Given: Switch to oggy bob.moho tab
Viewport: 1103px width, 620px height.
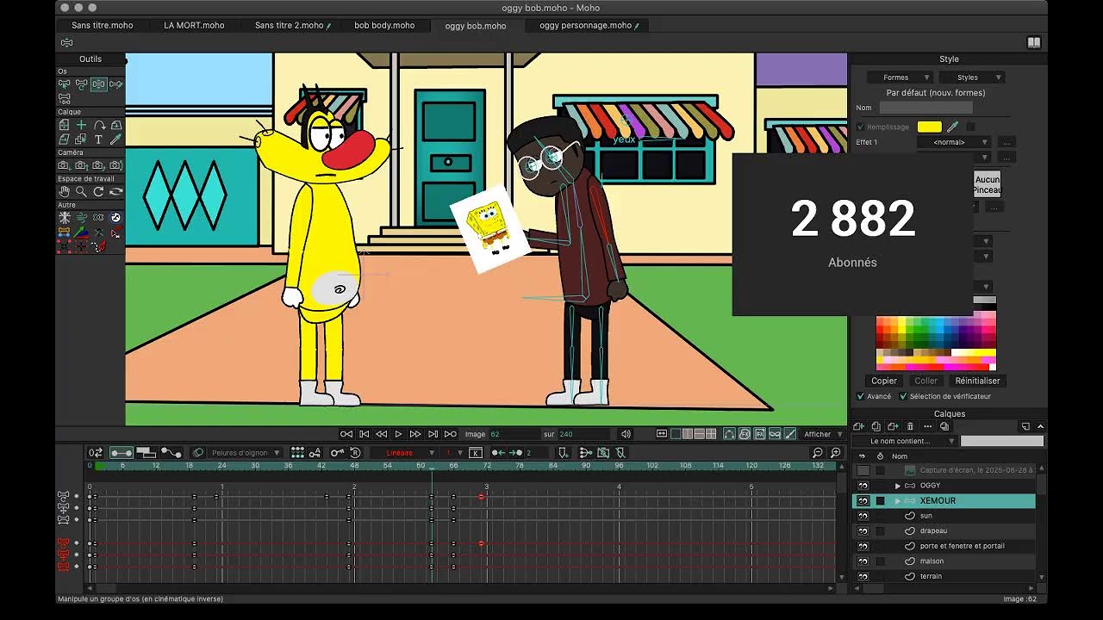Looking at the screenshot, I should coord(476,26).
